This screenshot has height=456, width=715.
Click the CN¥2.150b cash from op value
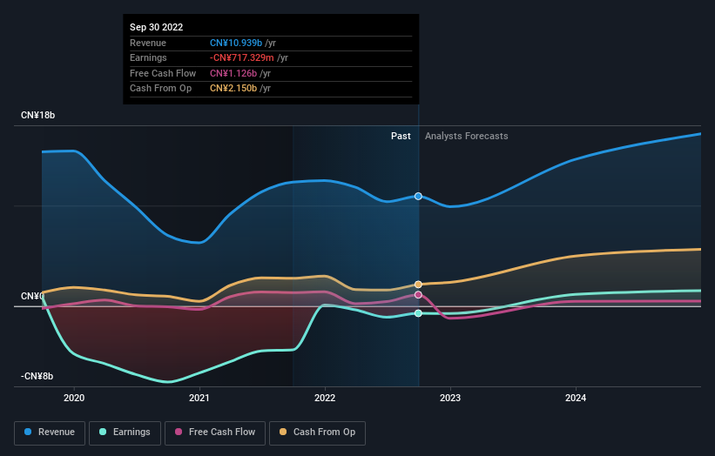pyautogui.click(x=235, y=88)
